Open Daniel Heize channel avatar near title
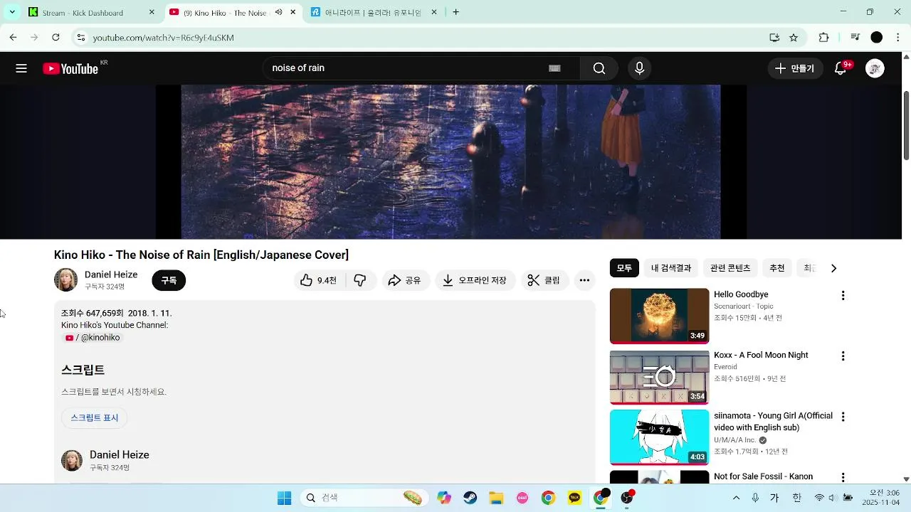The image size is (911, 512). pyautogui.click(x=66, y=280)
